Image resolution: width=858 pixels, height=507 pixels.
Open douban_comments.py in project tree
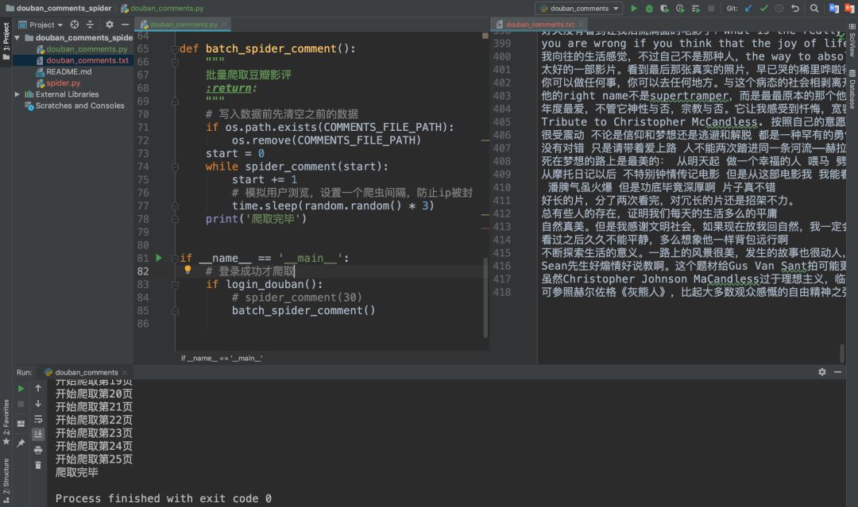[87, 49]
